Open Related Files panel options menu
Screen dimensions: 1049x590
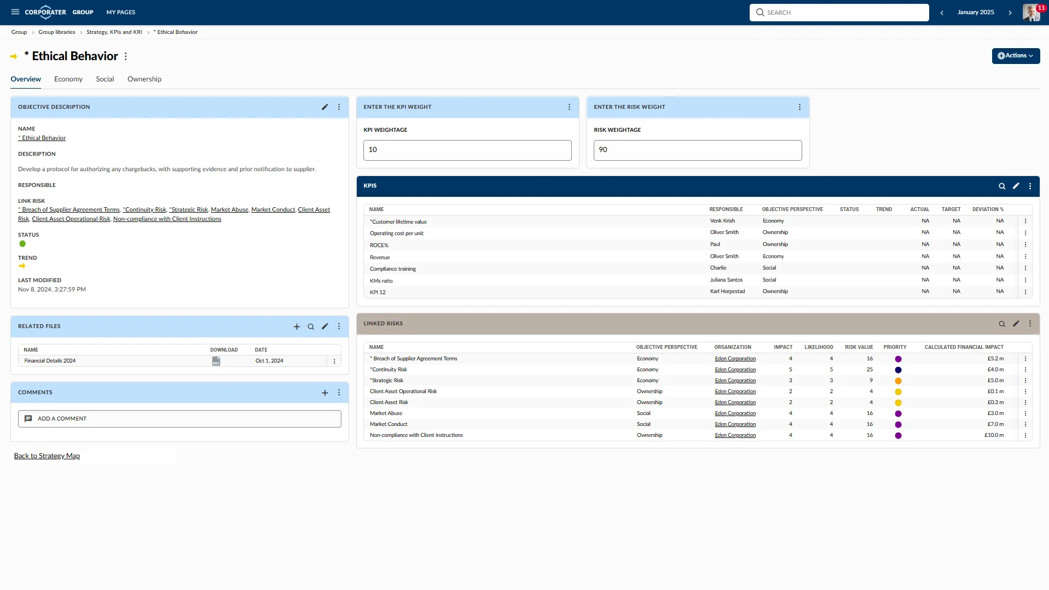[x=339, y=326]
